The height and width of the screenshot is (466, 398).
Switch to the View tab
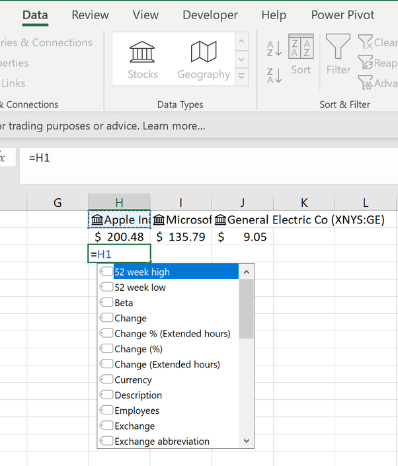pyautogui.click(x=145, y=15)
